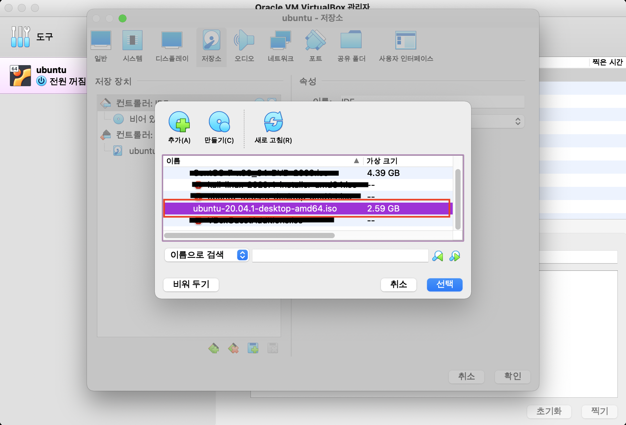
Task: Click the Take (찍기) snapshot button
Action: (x=600, y=411)
